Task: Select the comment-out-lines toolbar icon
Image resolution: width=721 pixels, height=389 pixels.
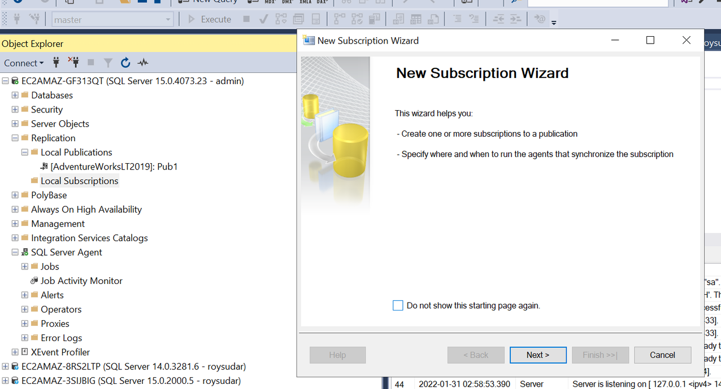Action: coord(458,19)
